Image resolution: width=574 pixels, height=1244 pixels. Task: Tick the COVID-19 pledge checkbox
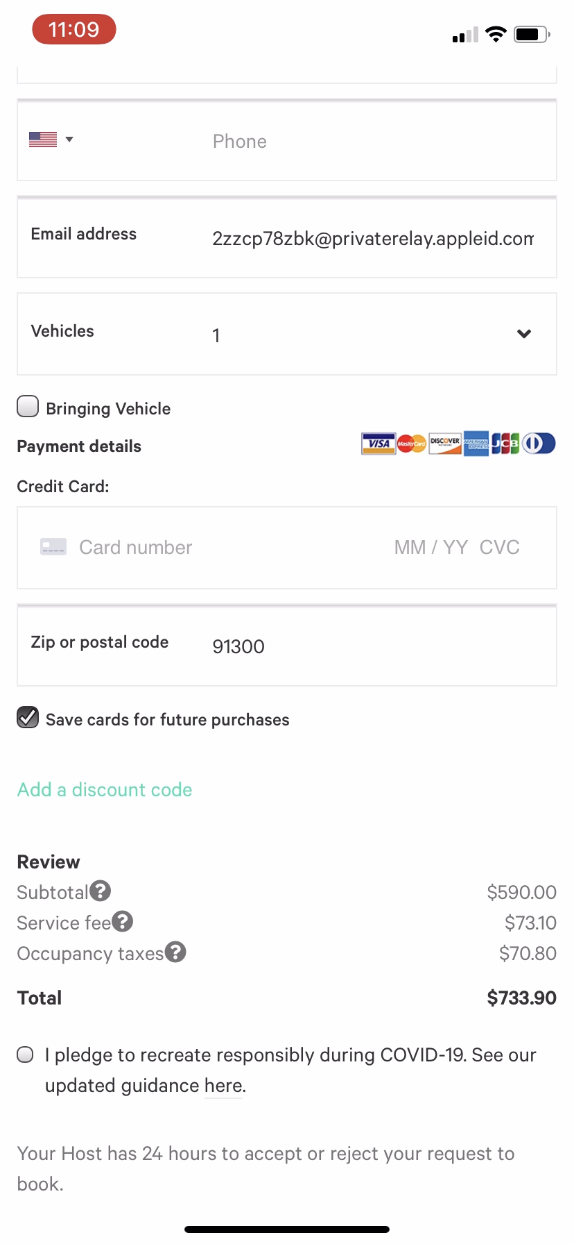point(26,1055)
